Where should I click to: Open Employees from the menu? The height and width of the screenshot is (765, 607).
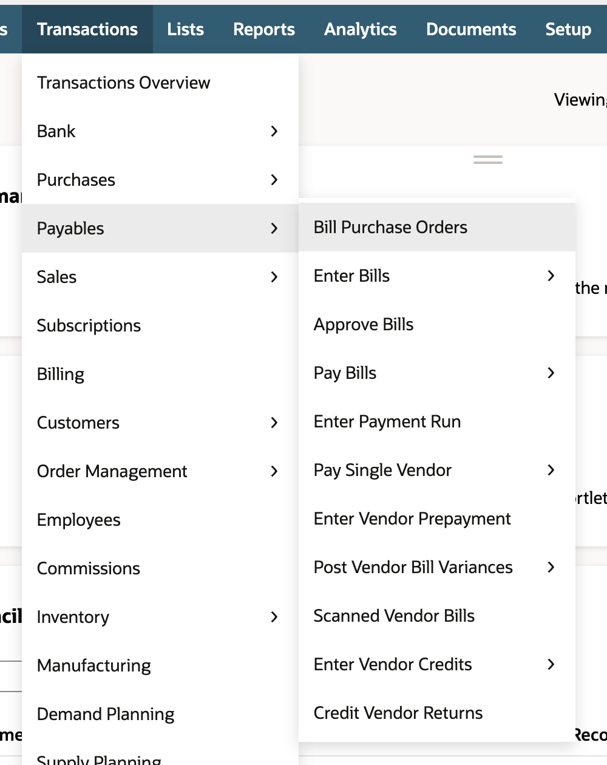point(160,520)
